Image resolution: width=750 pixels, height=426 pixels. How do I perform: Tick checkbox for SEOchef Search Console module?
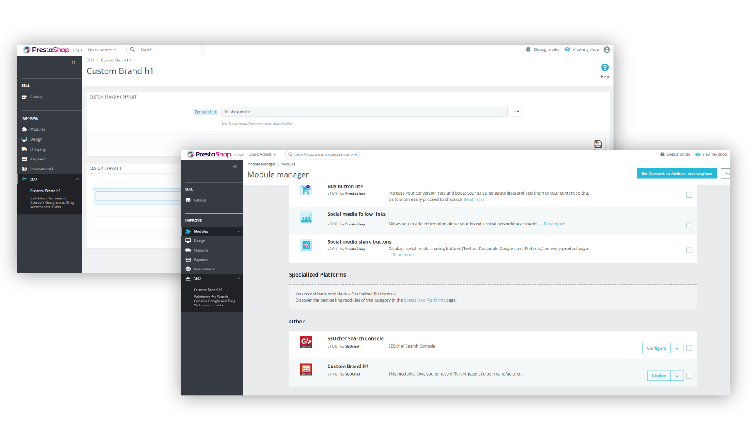pos(689,348)
